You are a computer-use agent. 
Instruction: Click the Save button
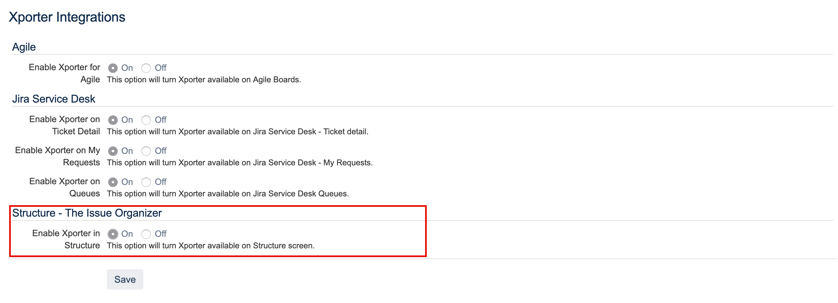pos(125,279)
